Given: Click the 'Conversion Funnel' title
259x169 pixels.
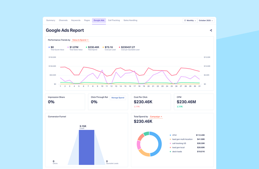Looking at the screenshot, I should 57,117.
